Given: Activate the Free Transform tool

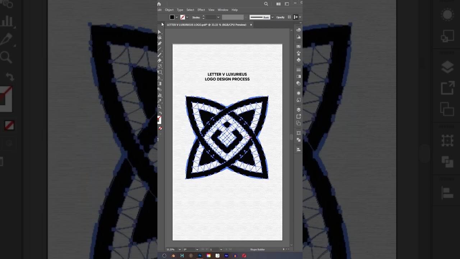Looking at the screenshot, I should [160, 72].
